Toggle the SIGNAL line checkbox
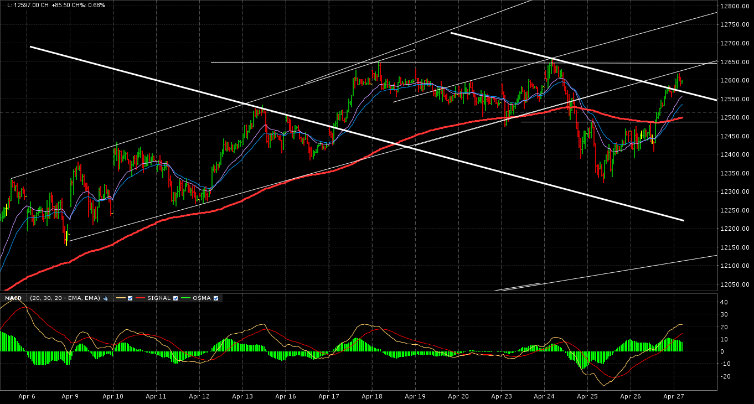 [x=175, y=298]
